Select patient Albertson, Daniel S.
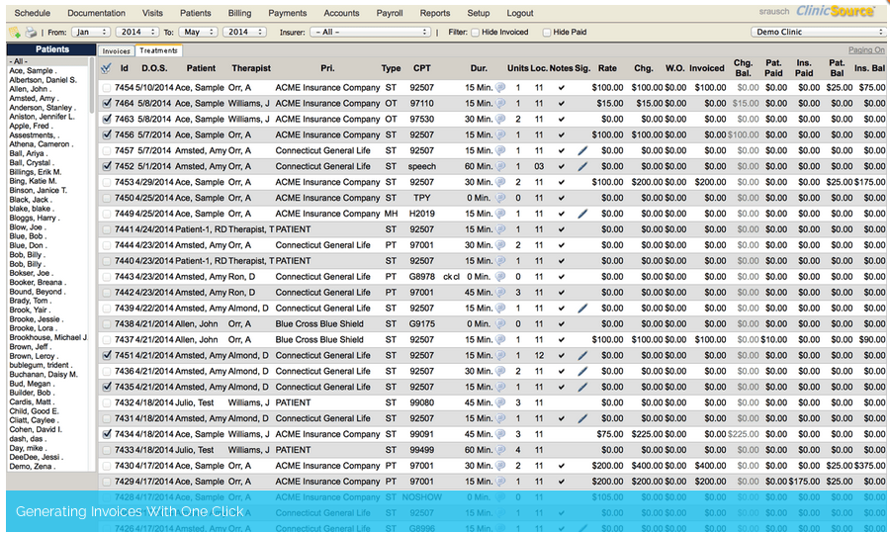This screenshot has width=890, height=534. (43, 80)
